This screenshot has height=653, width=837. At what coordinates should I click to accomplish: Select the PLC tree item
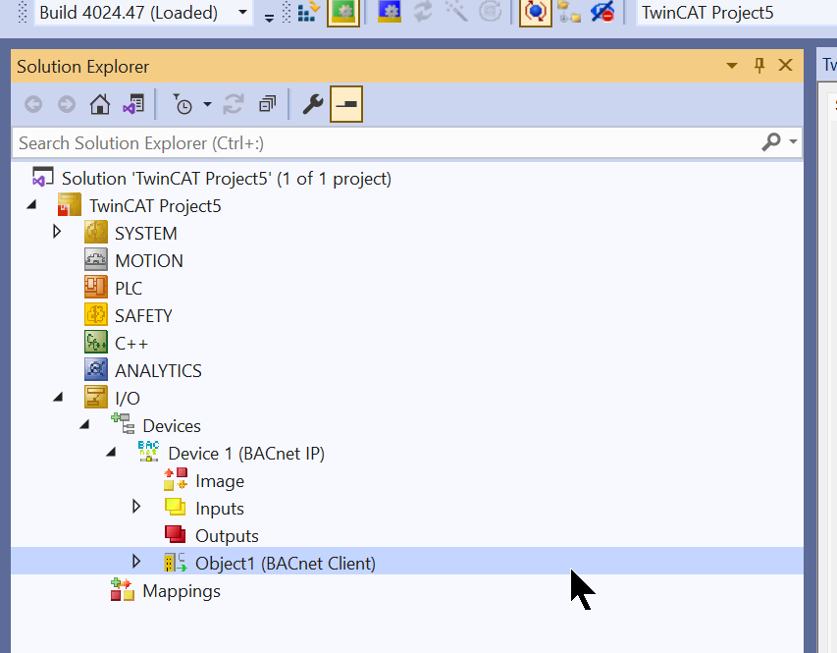pyautogui.click(x=129, y=289)
